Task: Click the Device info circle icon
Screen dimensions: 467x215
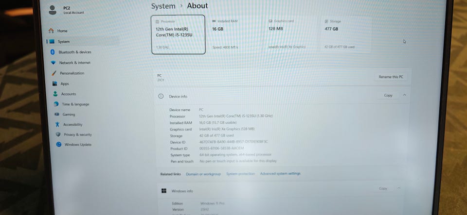Action: (161, 96)
